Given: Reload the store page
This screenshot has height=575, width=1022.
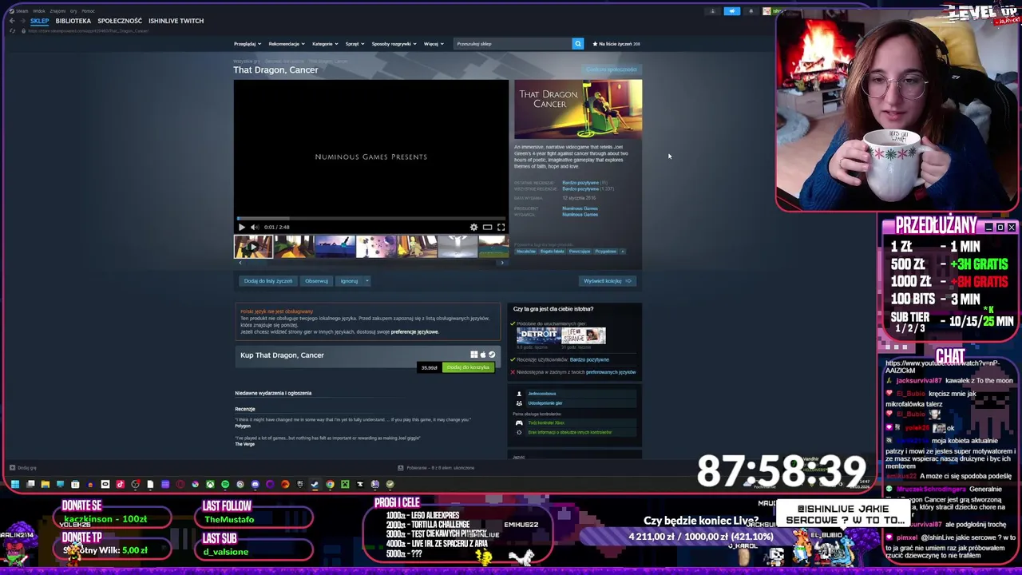Looking at the screenshot, I should (13, 31).
